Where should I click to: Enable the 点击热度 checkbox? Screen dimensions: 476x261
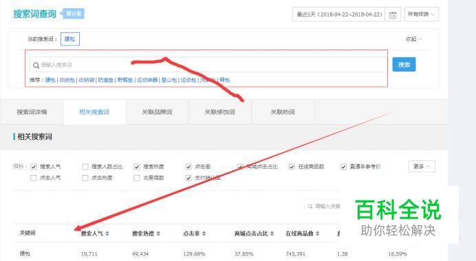(85, 178)
